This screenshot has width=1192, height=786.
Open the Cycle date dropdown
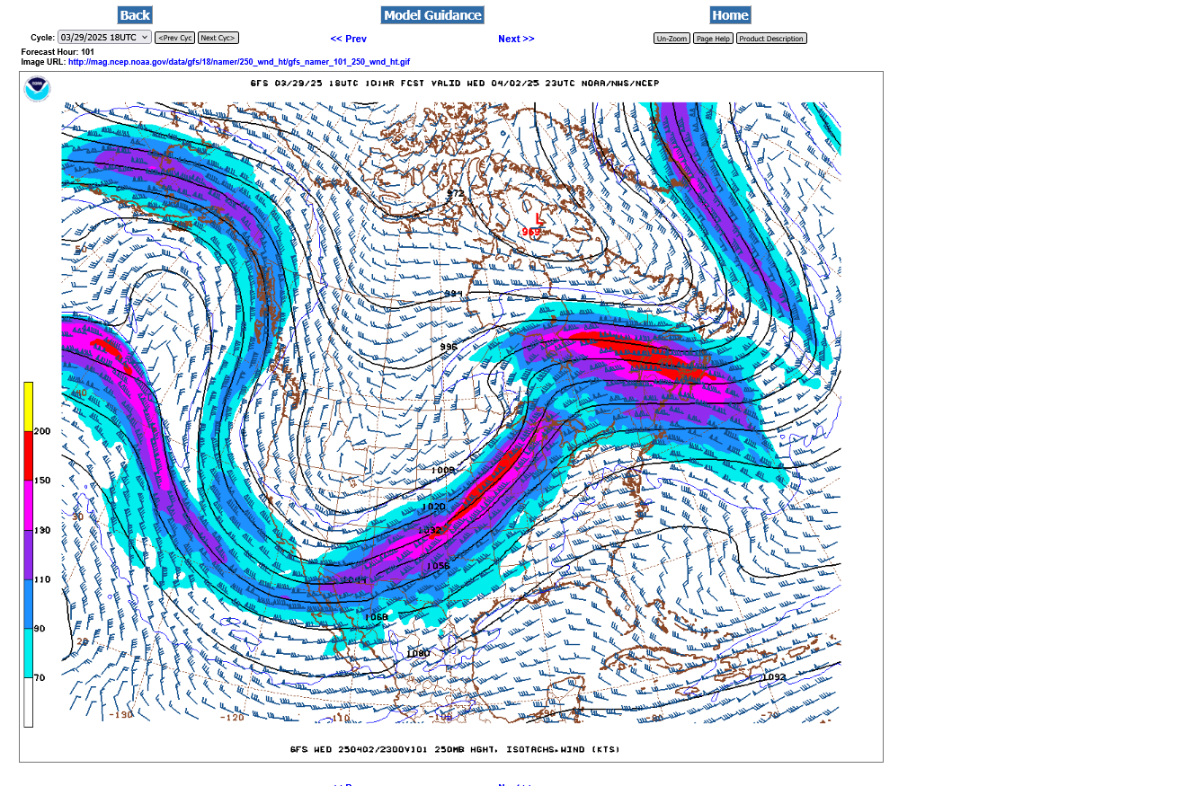click(104, 38)
